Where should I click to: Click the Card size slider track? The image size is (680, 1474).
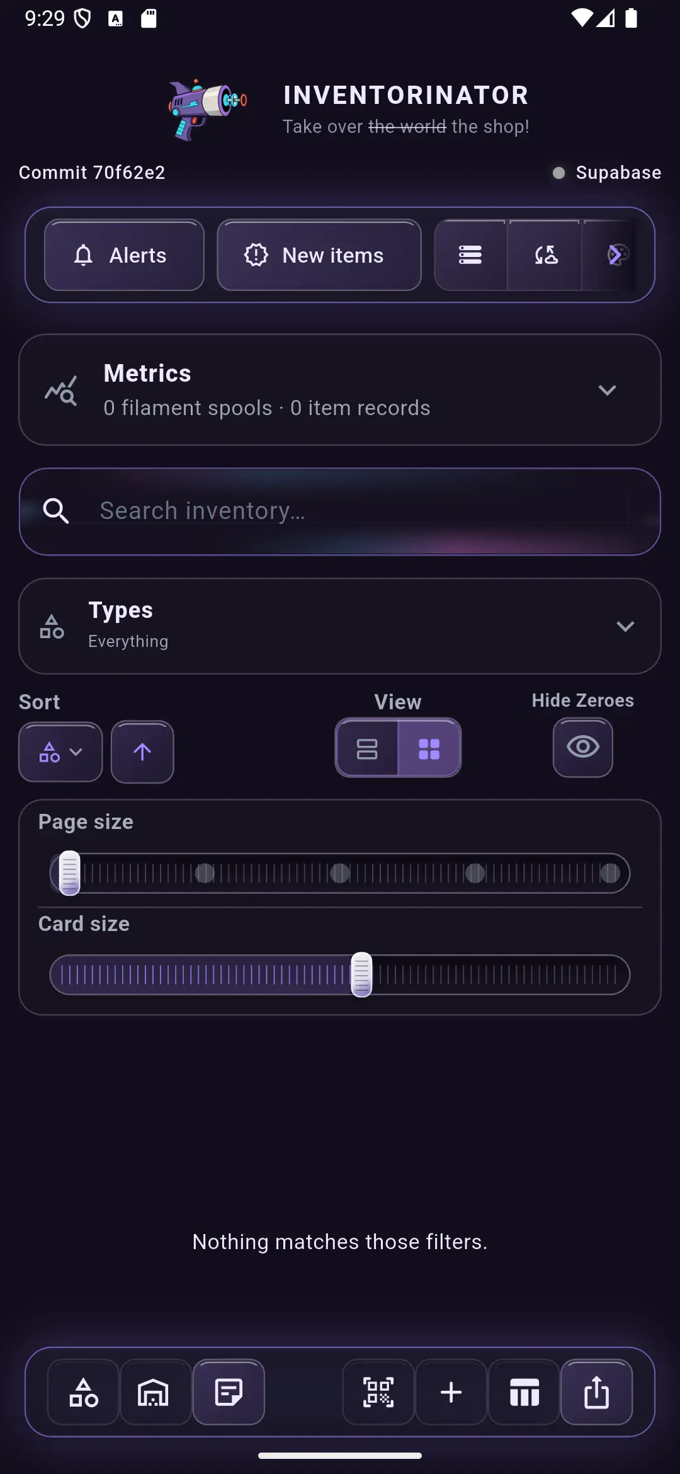click(x=340, y=975)
